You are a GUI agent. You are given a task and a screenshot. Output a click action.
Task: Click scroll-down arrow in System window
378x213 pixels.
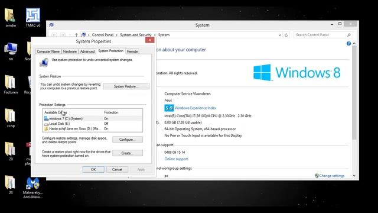pos(354,176)
